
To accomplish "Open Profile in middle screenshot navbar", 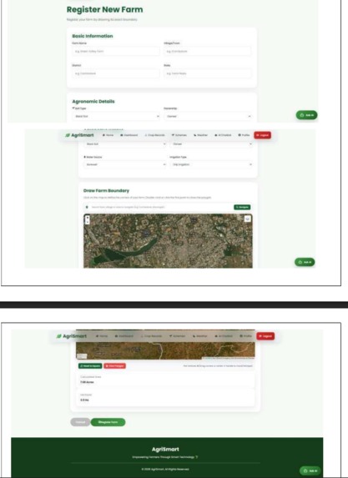I will pos(244,135).
